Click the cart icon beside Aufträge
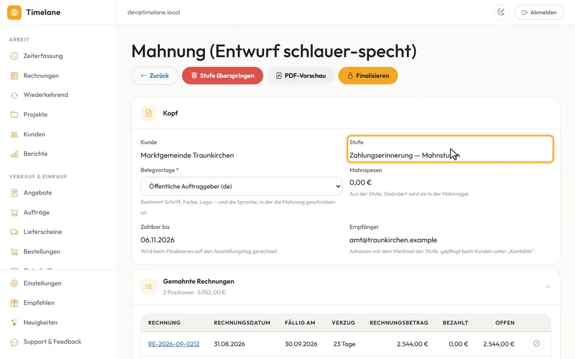This screenshot has width=575, height=359. tap(14, 212)
